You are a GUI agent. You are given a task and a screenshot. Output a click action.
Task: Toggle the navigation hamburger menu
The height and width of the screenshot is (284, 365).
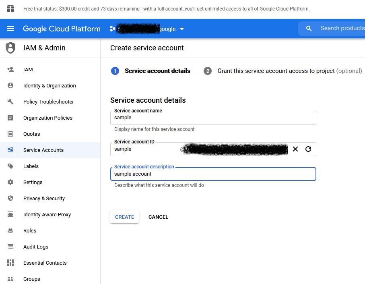click(x=10, y=29)
